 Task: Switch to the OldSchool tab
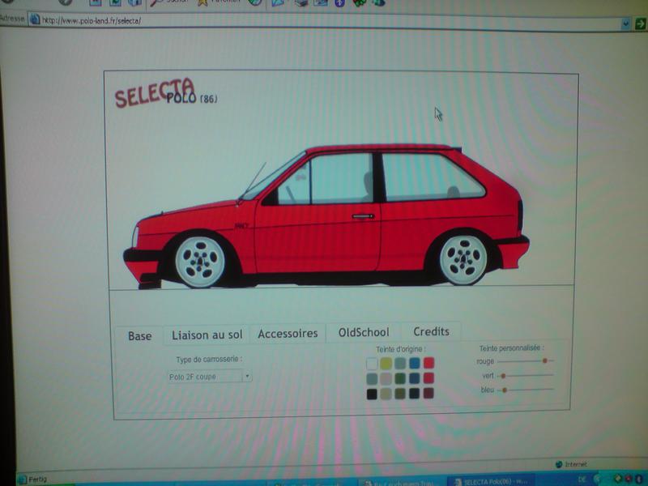pos(364,332)
